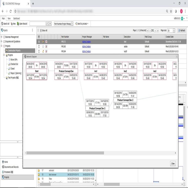Image resolution: width=188 pixels, height=188 pixels.
Task: Open the Send to process dropdown
Action: (82, 24)
